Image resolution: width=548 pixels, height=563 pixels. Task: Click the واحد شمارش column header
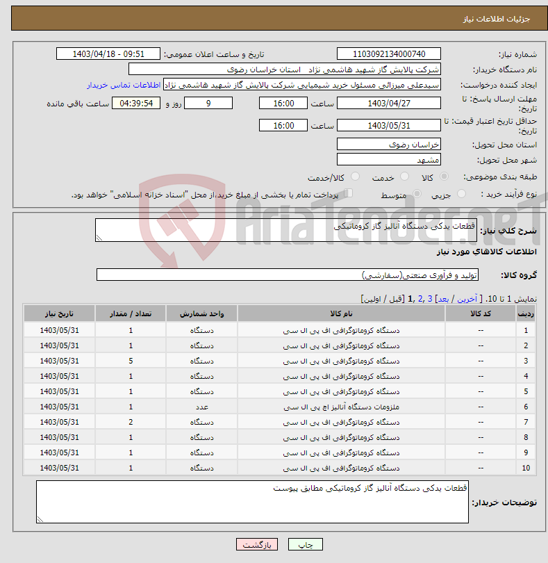pyautogui.click(x=201, y=313)
